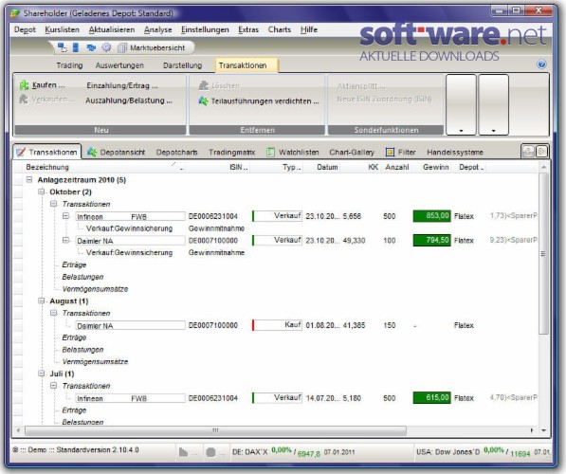Click the green 615,00 Gewinn cell

(x=431, y=398)
